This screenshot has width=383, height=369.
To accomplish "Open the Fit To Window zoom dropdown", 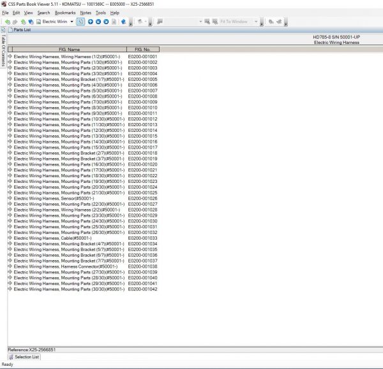I will point(256,22).
